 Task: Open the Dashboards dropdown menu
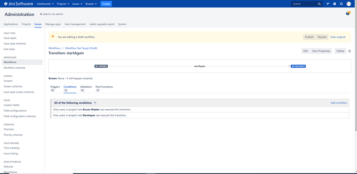click(x=45, y=4)
